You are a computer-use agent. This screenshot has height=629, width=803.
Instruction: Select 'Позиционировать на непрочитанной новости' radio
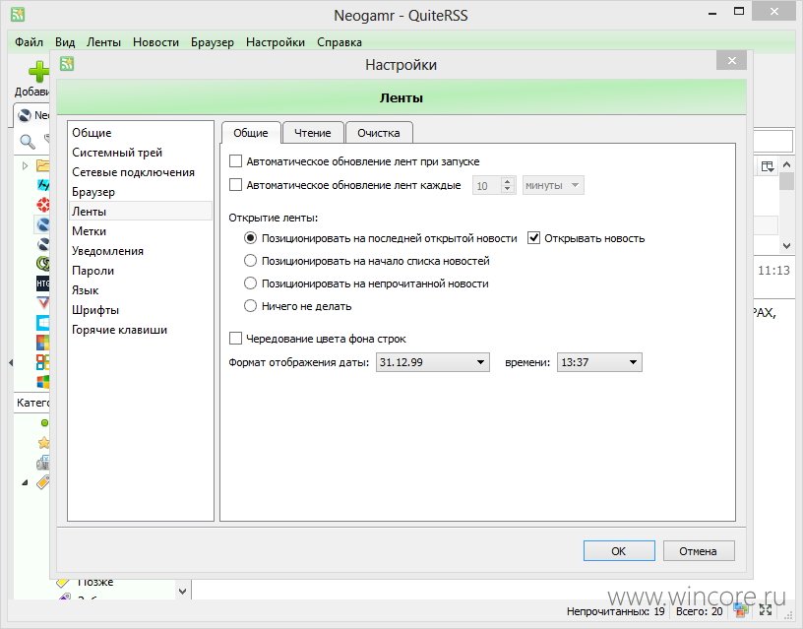pyautogui.click(x=250, y=283)
